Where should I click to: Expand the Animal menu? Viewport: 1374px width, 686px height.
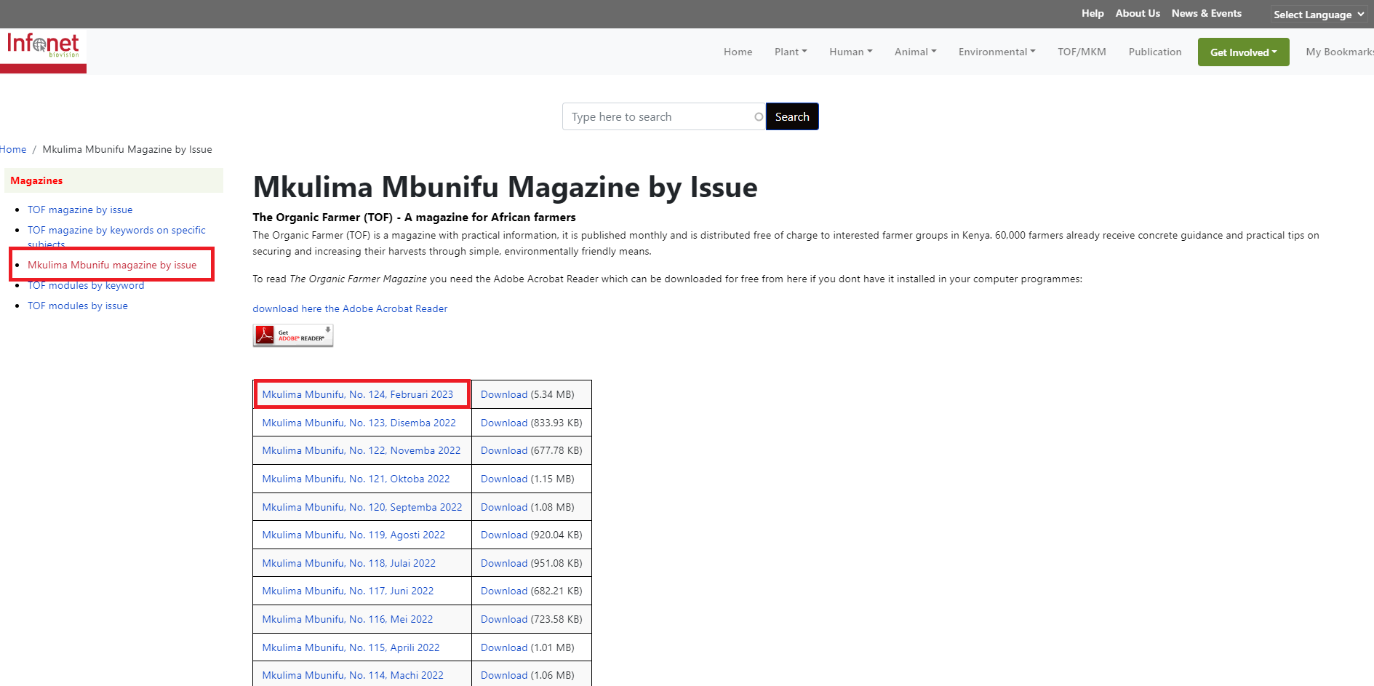[916, 52]
